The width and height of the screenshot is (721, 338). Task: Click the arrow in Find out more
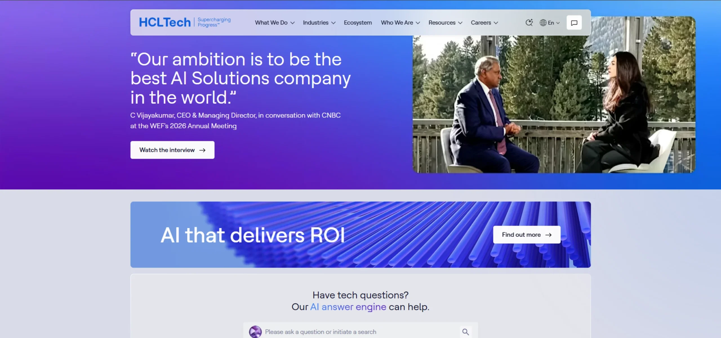click(x=548, y=235)
